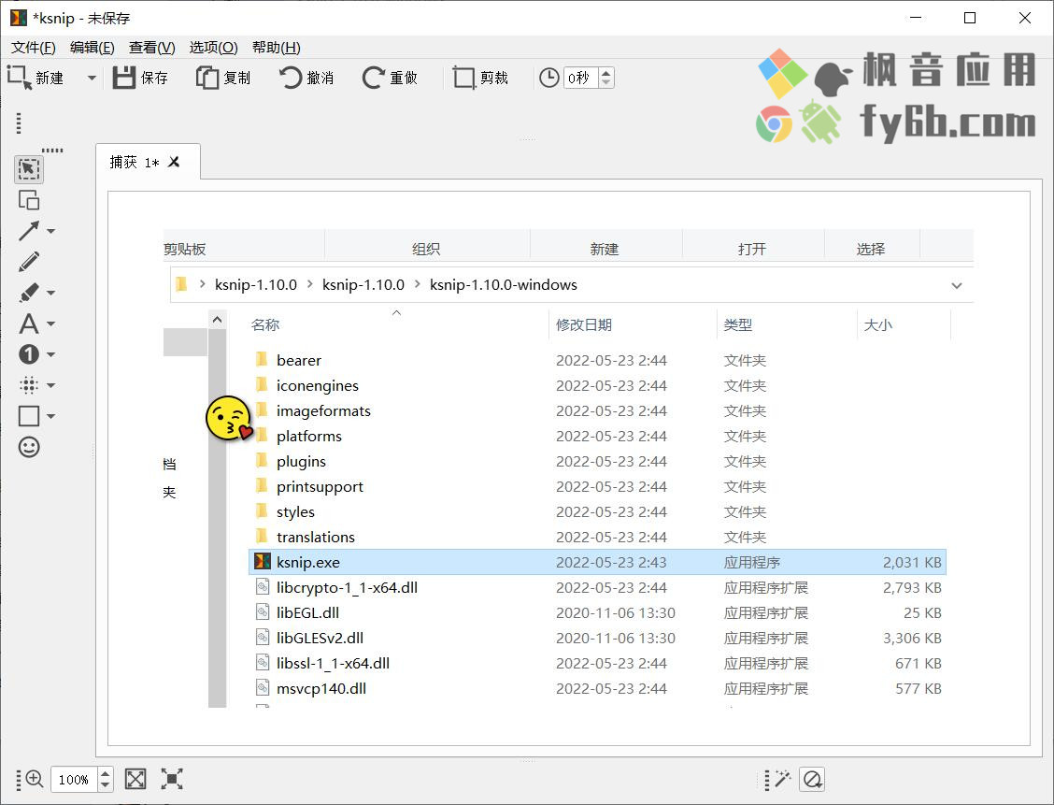Select the kissing emoji sticker on canvas
1054x805 pixels.
230,418
